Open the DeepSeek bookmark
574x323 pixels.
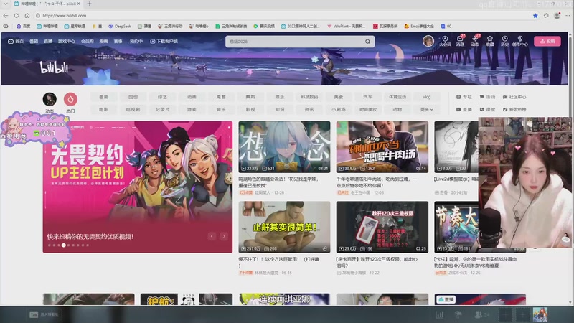(x=120, y=27)
